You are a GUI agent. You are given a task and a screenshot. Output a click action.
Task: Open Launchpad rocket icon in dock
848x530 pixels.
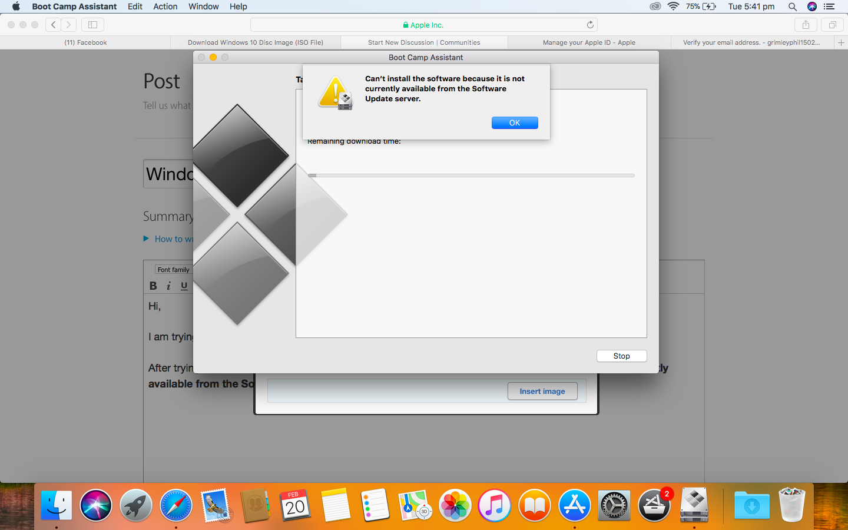[136, 506]
